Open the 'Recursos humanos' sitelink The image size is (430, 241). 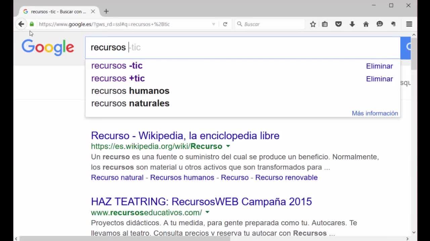pyautogui.click(x=182, y=177)
